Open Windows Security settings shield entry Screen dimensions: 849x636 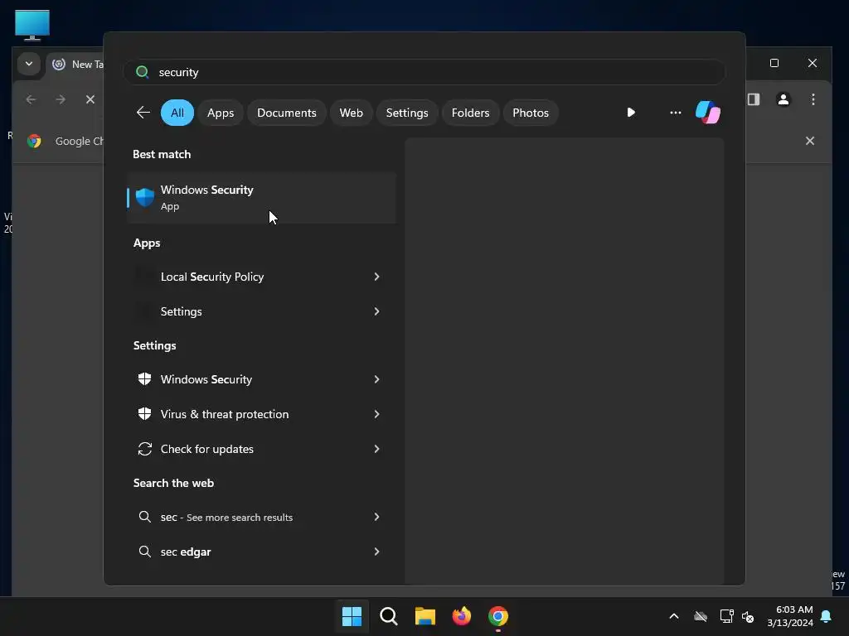pos(144,379)
